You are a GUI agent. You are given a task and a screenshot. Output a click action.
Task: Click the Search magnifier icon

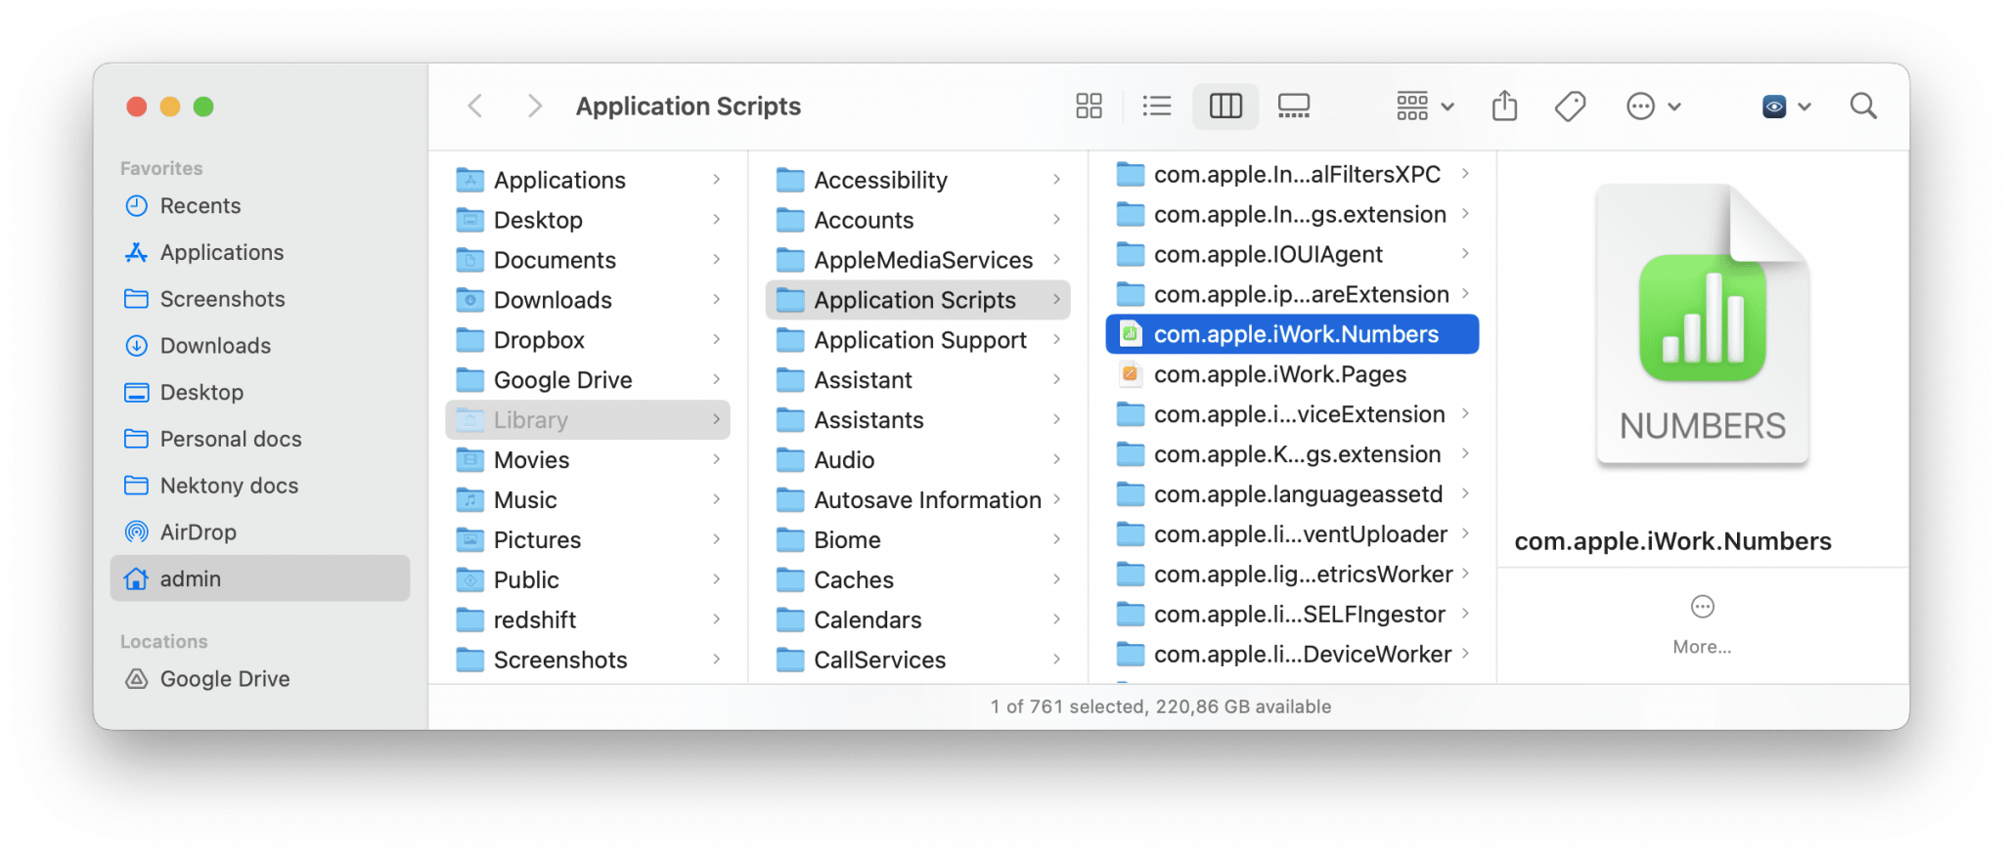[1863, 106]
